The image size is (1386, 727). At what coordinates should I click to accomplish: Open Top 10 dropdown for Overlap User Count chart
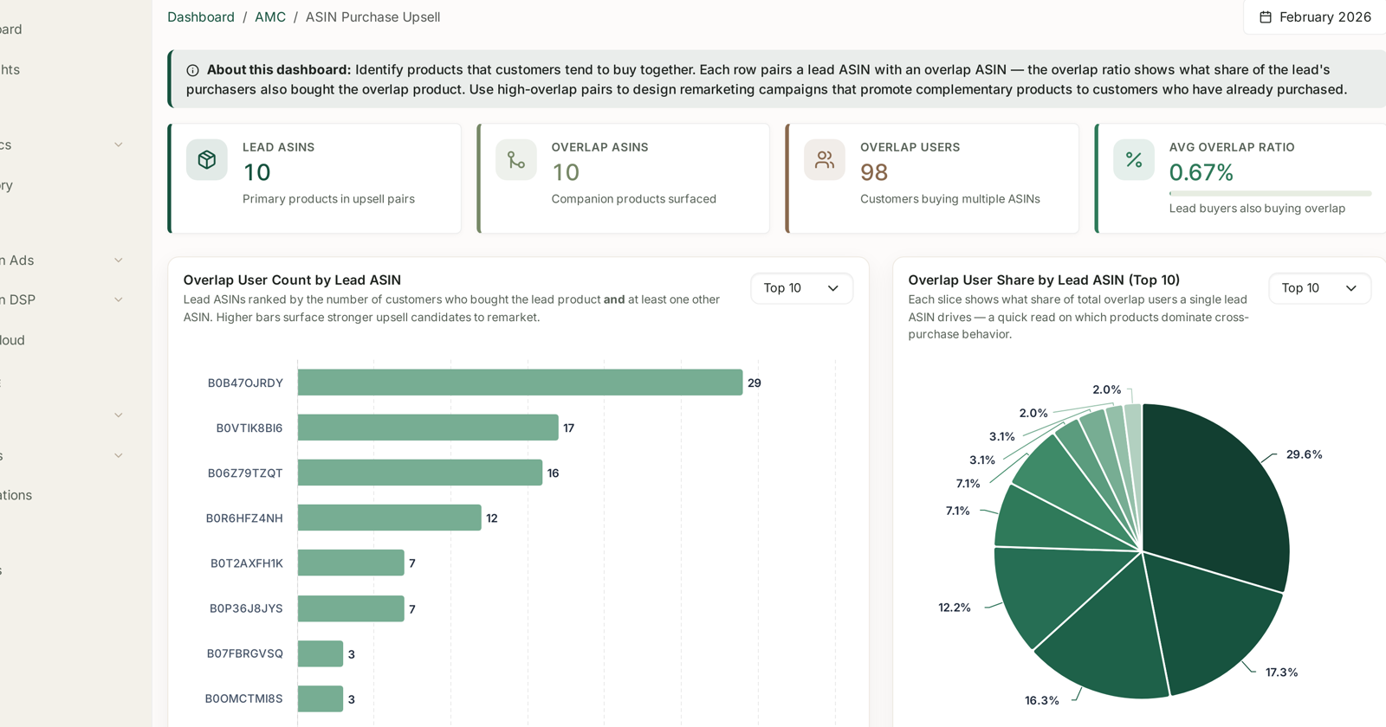click(x=801, y=288)
